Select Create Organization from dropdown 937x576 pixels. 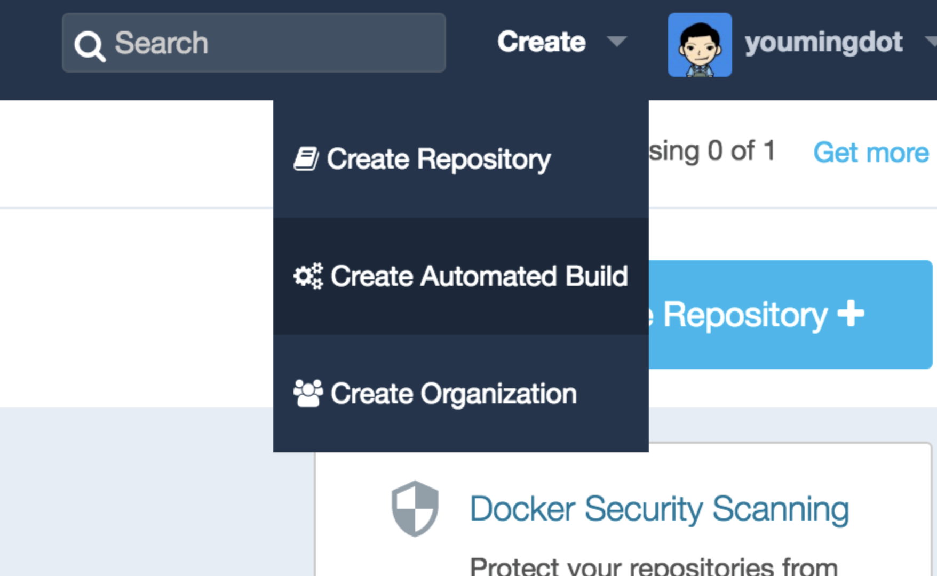point(454,394)
